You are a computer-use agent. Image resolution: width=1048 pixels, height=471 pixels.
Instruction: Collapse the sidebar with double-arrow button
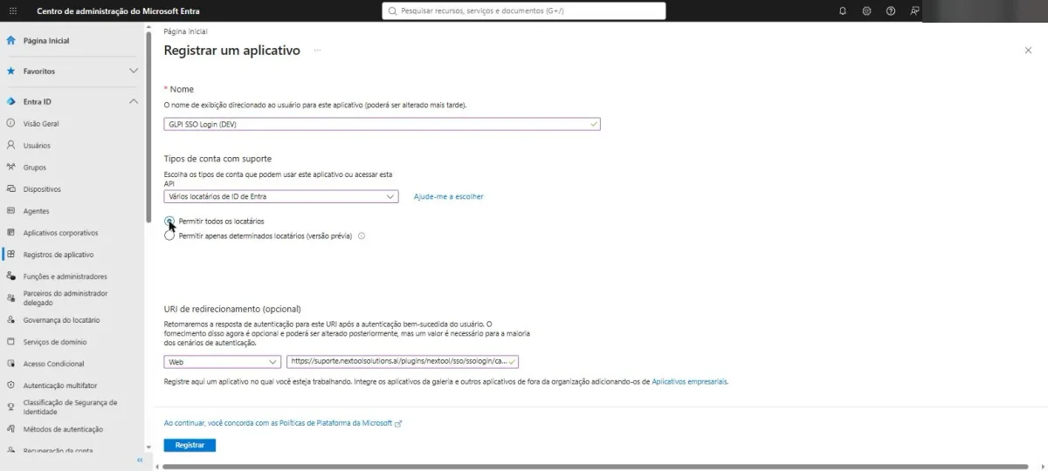(139, 461)
